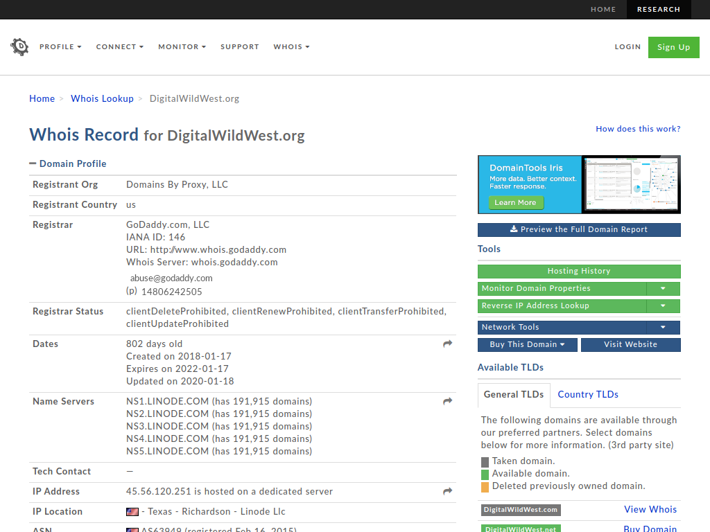Switch to the General TLDs tab
Image resolution: width=710 pixels, height=532 pixels.
[514, 394]
